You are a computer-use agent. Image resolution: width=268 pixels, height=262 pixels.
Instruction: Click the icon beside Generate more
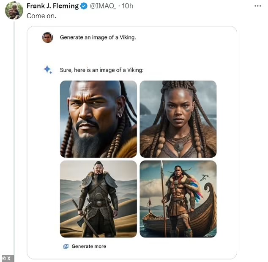[x=66, y=246]
